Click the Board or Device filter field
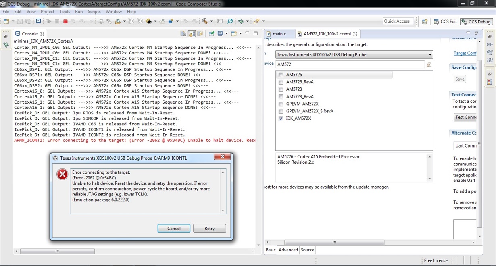This screenshot has height=266, width=496. tap(350, 64)
